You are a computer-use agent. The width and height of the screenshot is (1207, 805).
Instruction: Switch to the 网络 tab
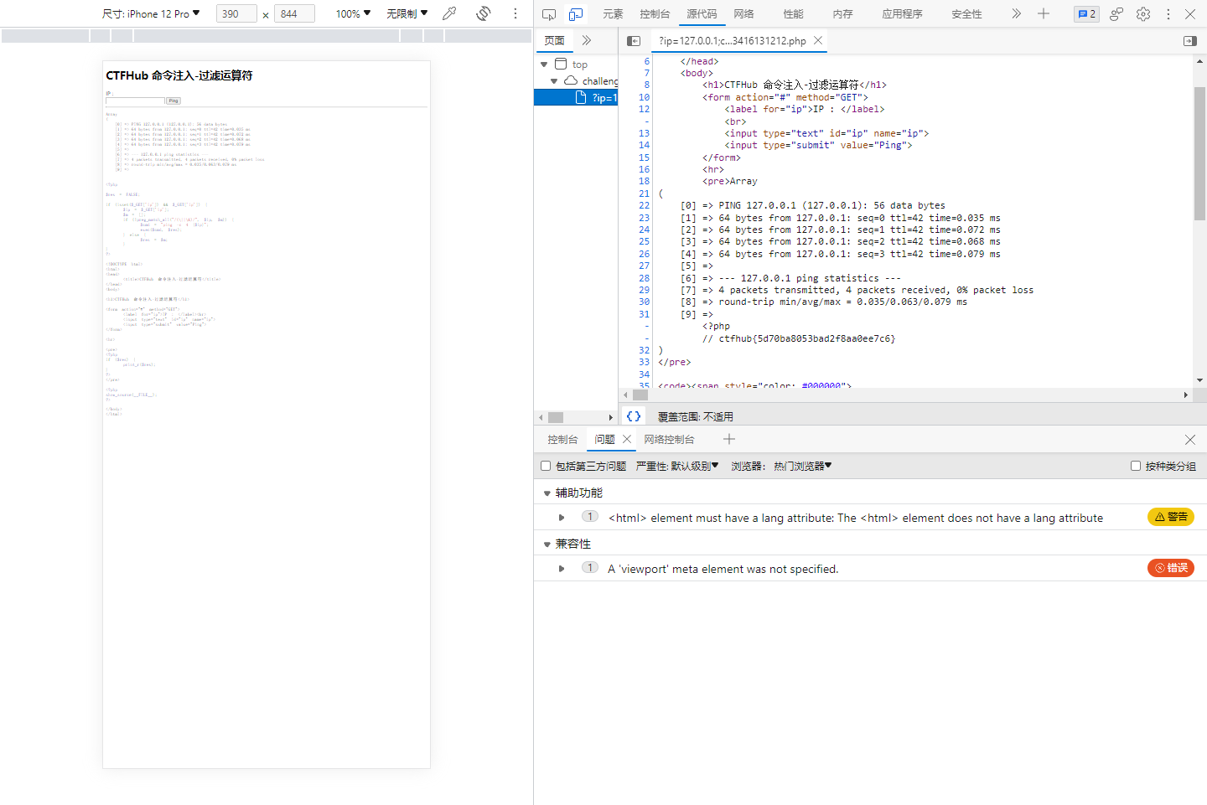743,14
